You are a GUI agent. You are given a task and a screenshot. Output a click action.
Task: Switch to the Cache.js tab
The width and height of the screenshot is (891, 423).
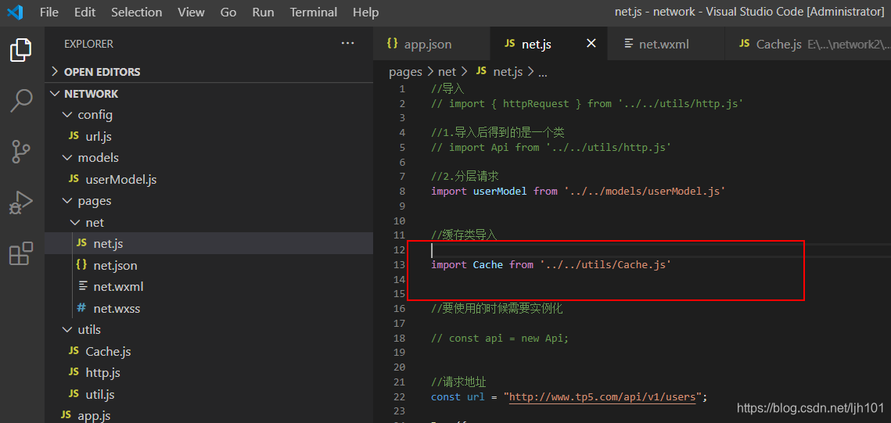808,44
